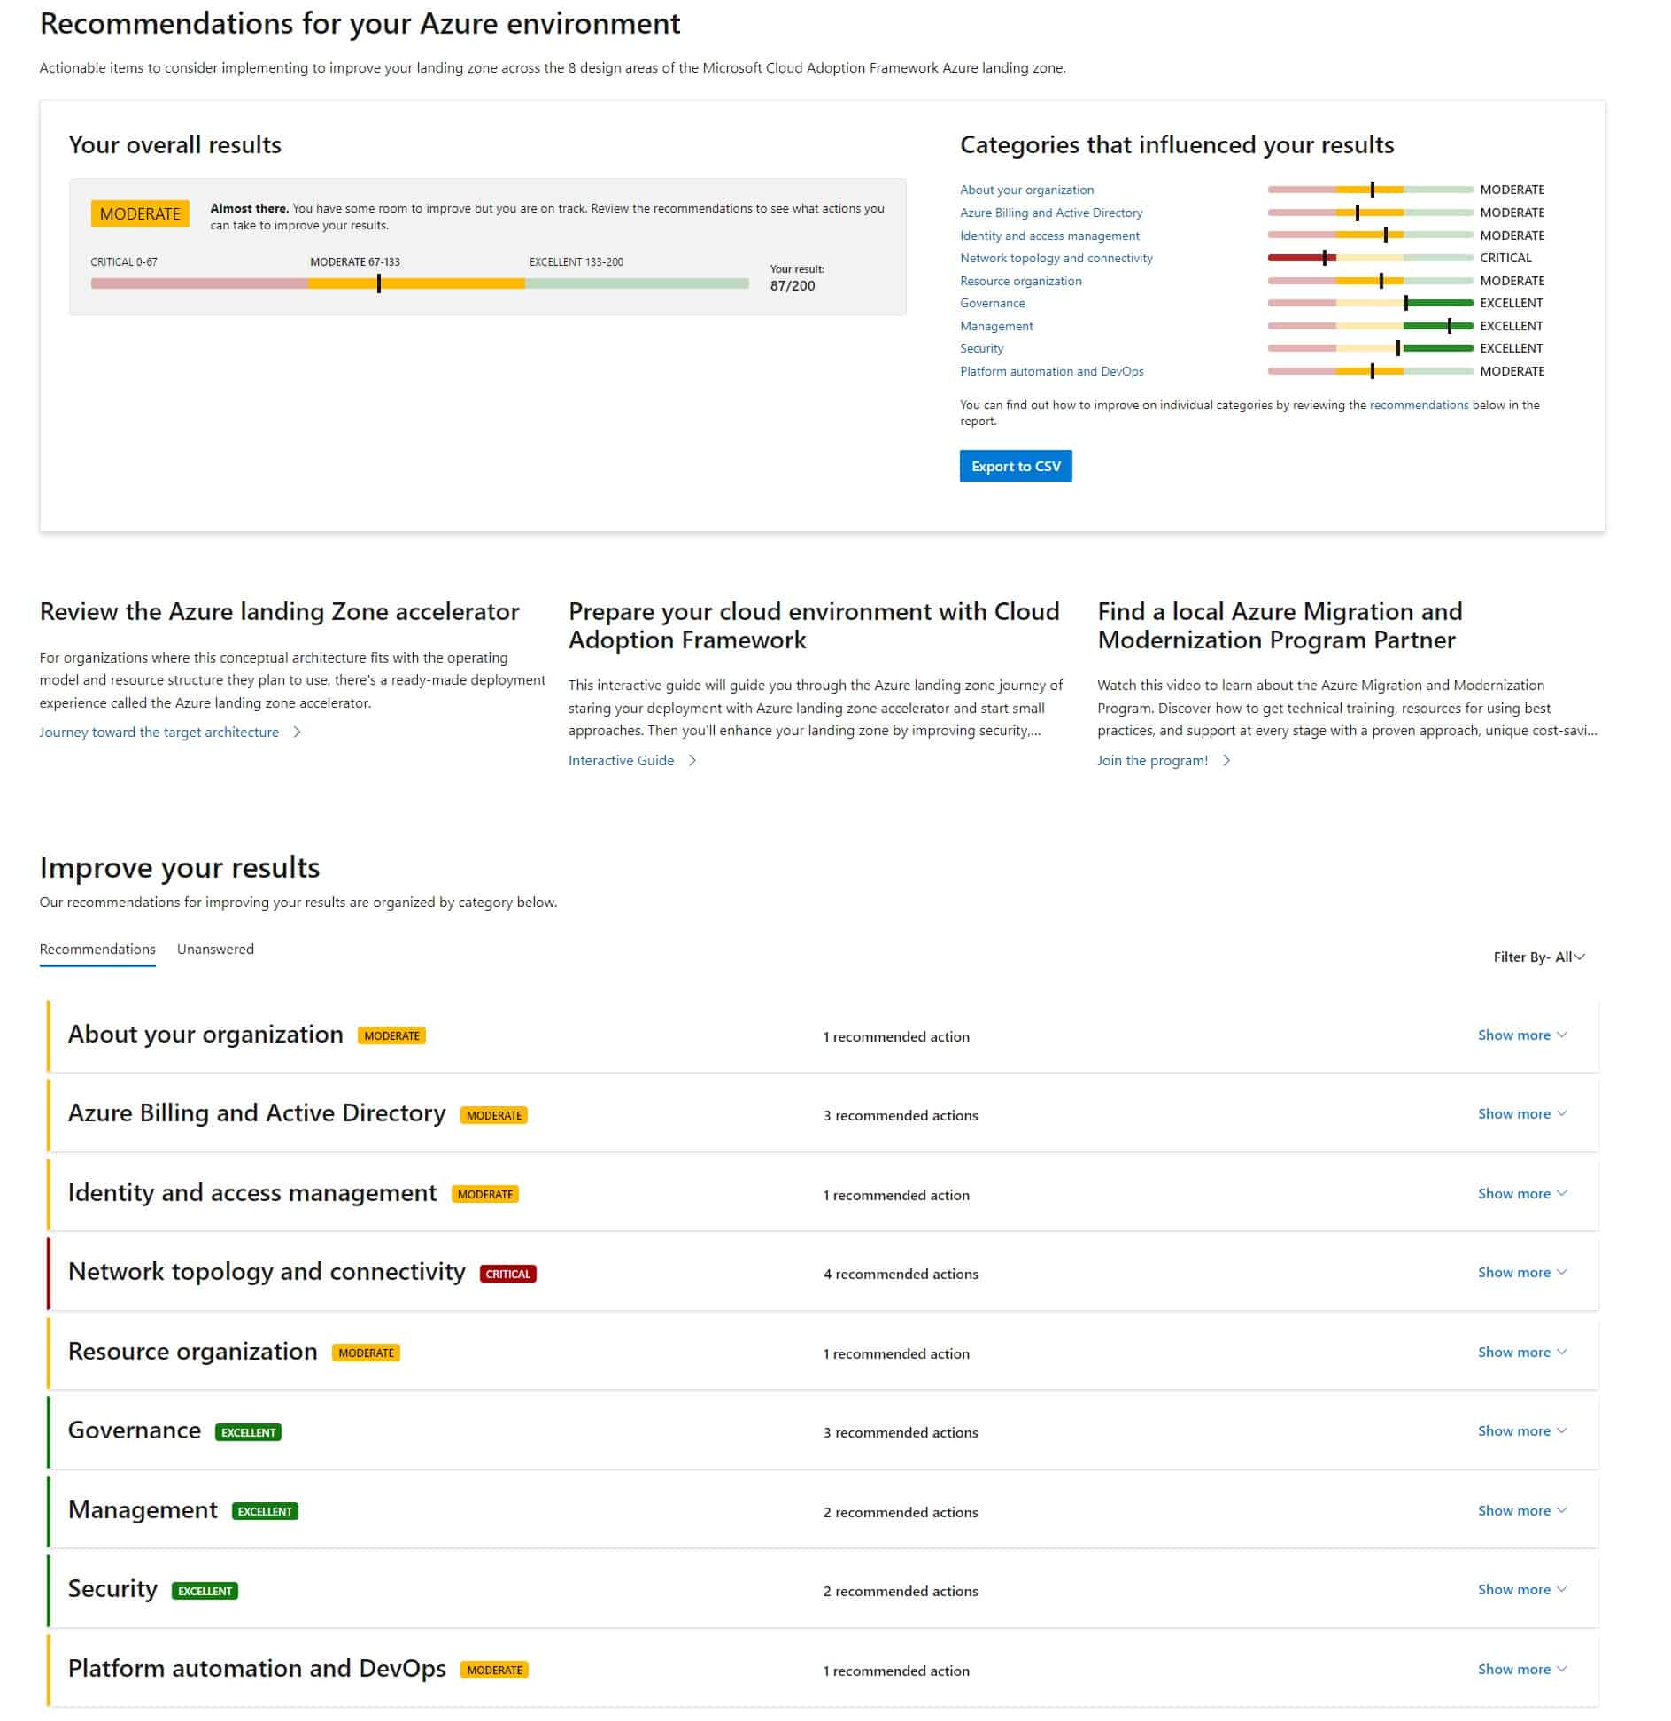This screenshot has height=1721, width=1671.
Task: Expand Show more for About your organization
Action: pyautogui.click(x=1522, y=1035)
